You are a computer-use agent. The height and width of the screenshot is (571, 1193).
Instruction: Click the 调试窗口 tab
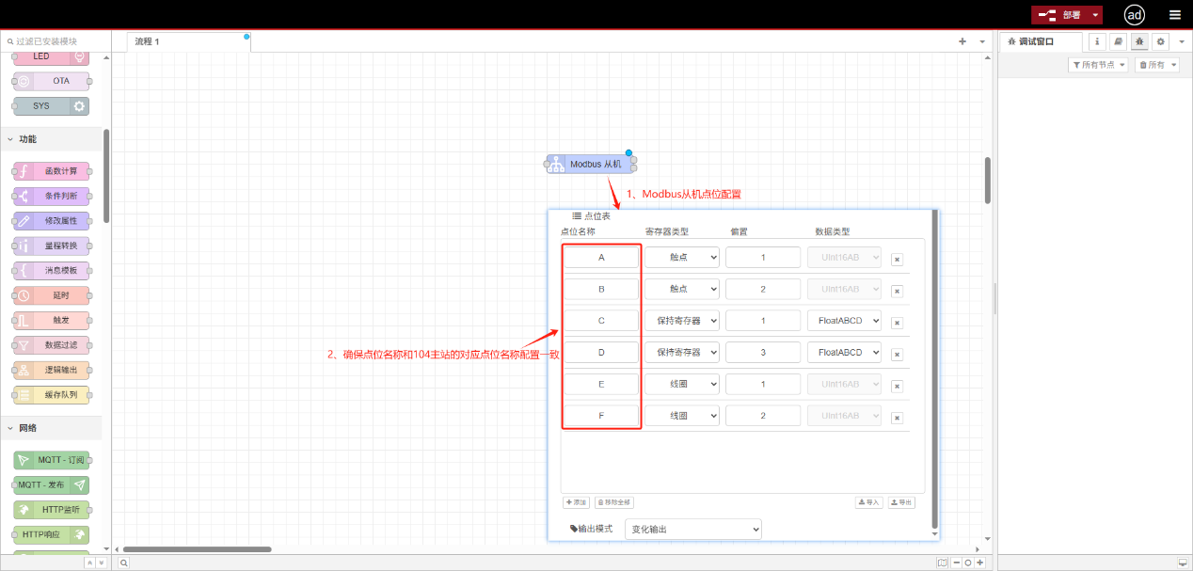[x=1032, y=41]
